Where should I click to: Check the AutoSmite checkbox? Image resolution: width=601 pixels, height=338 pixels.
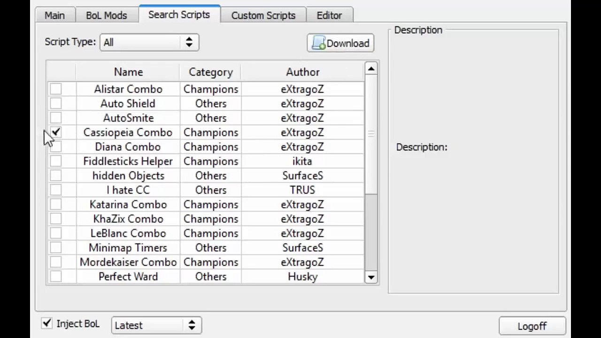point(56,118)
